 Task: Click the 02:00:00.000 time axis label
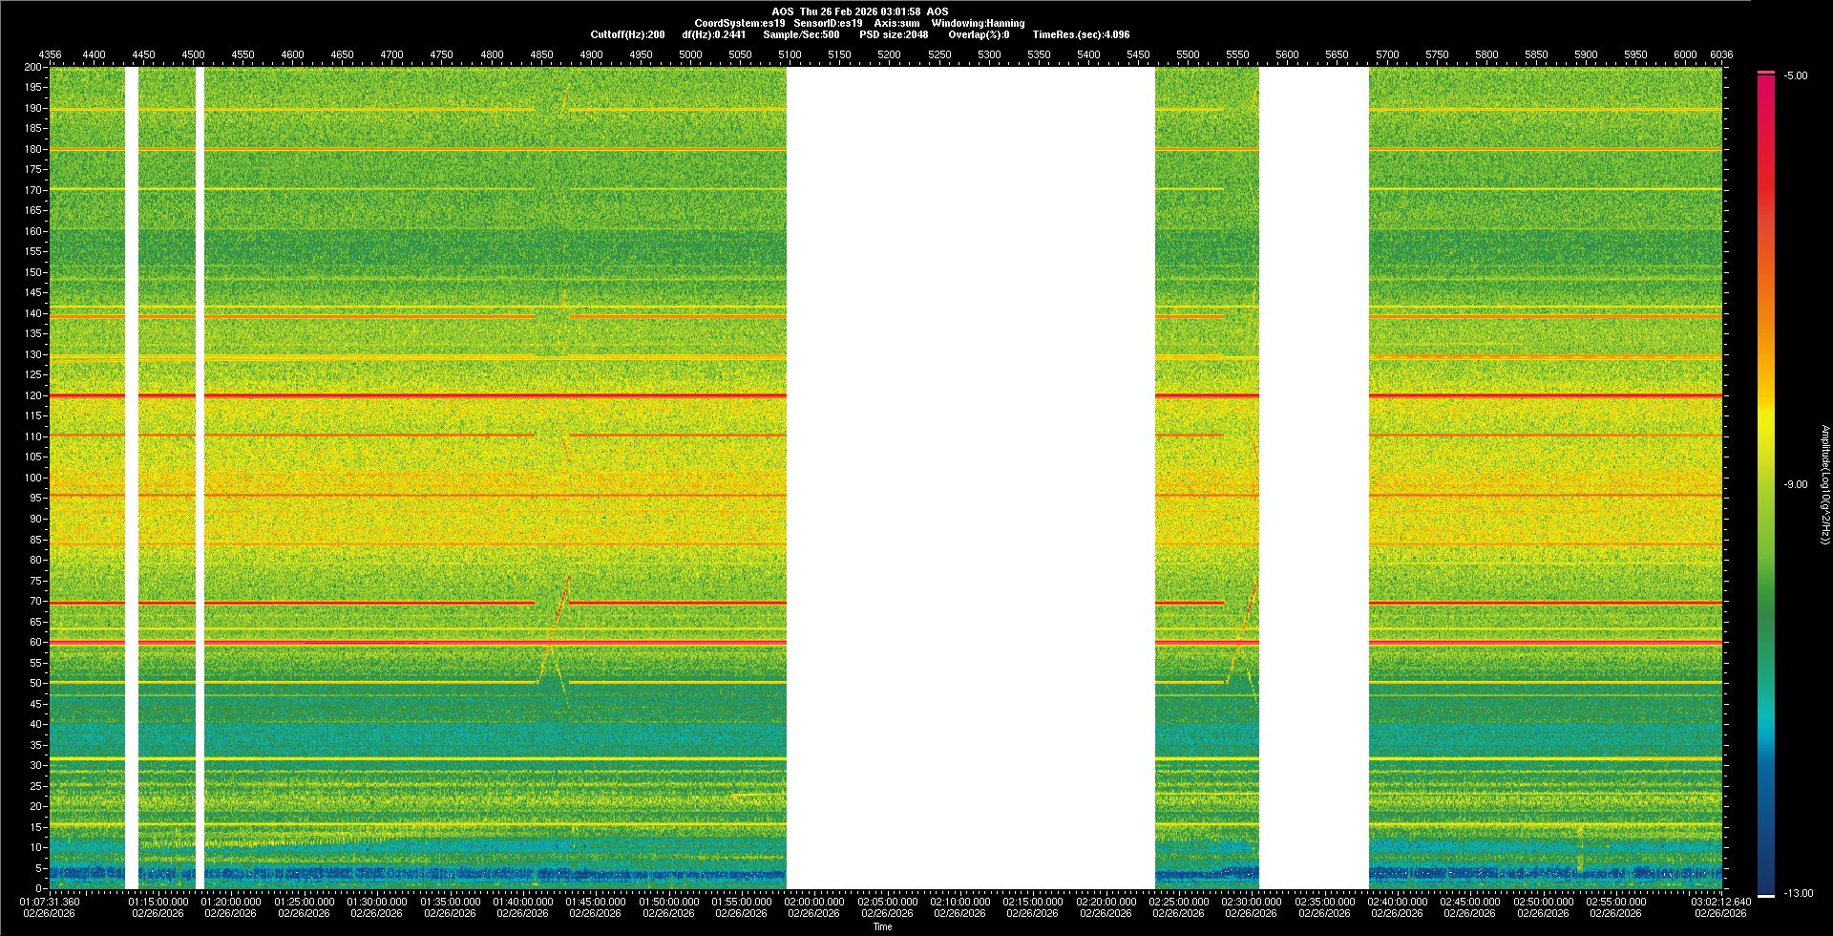[814, 902]
